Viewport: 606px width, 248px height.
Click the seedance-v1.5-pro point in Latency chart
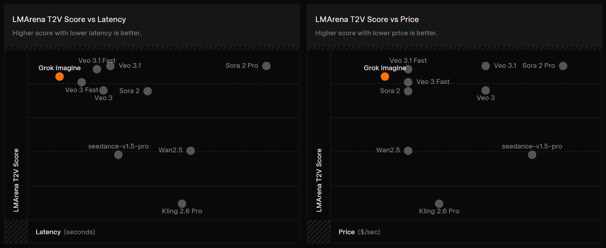click(x=118, y=155)
